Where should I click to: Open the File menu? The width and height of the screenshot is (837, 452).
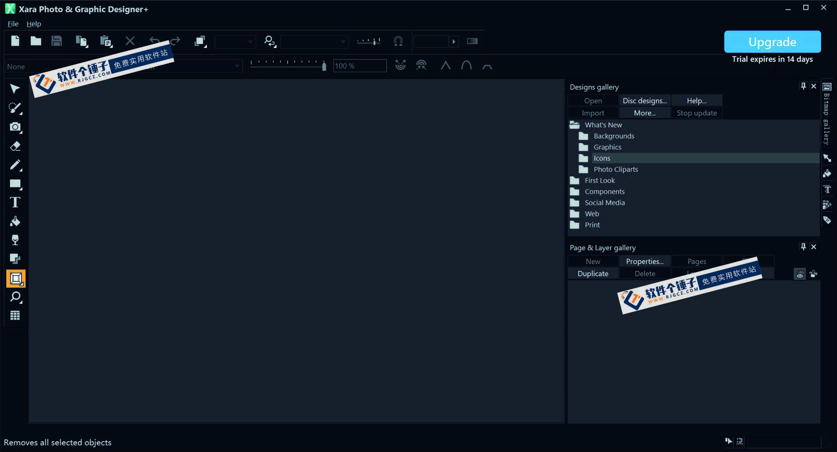point(13,24)
